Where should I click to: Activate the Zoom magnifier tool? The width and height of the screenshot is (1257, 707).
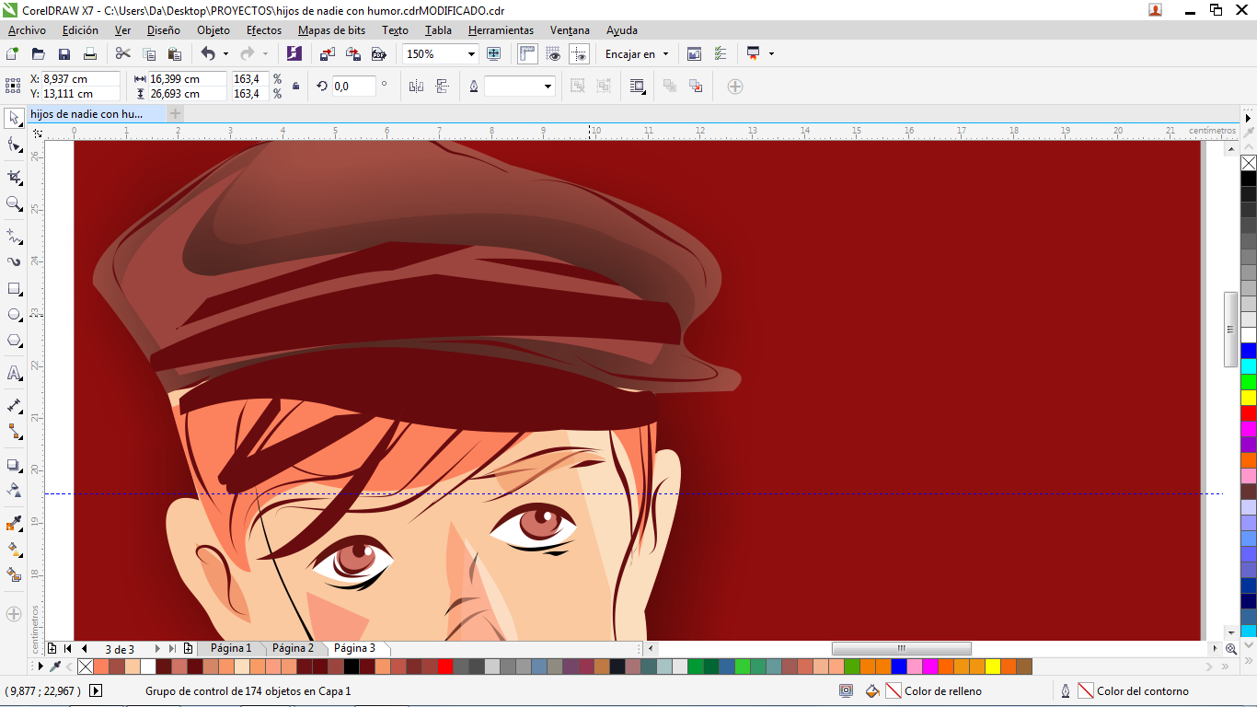pyautogui.click(x=14, y=203)
